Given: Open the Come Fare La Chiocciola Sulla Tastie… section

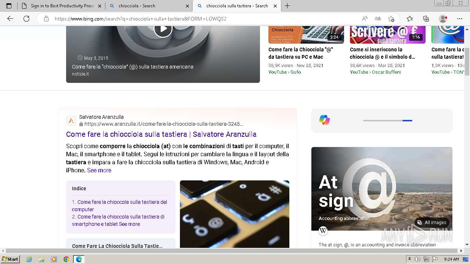Looking at the screenshot, I should 117,246.
